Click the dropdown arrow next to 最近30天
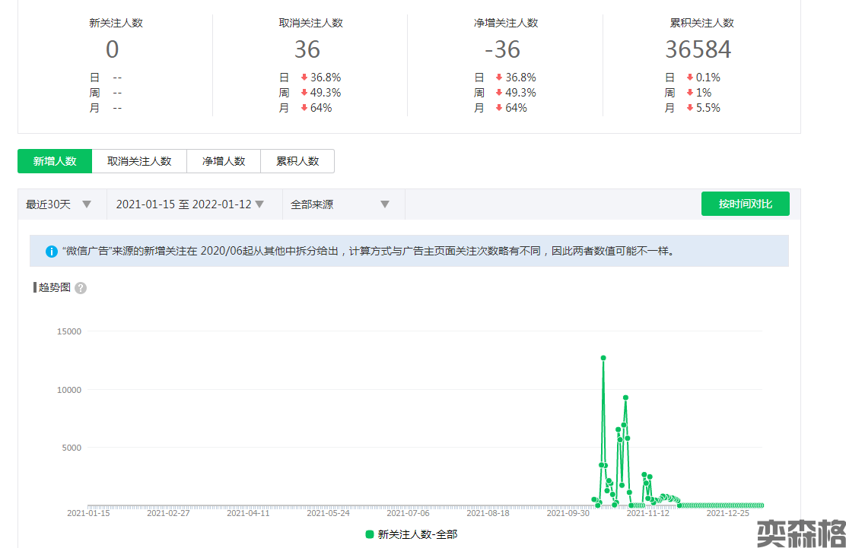 87,204
